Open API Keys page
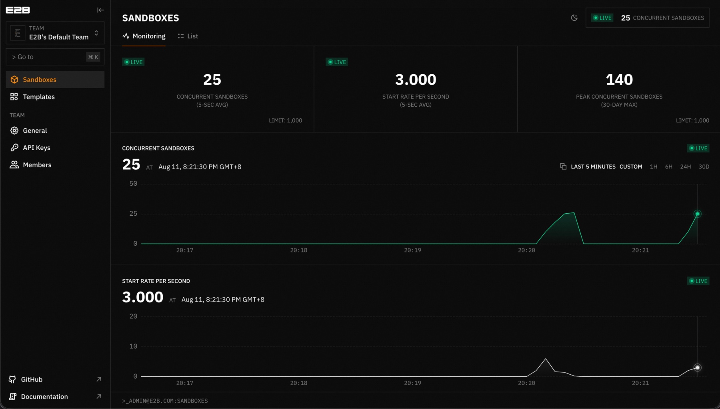Viewport: 720px width, 409px height. pos(55,148)
